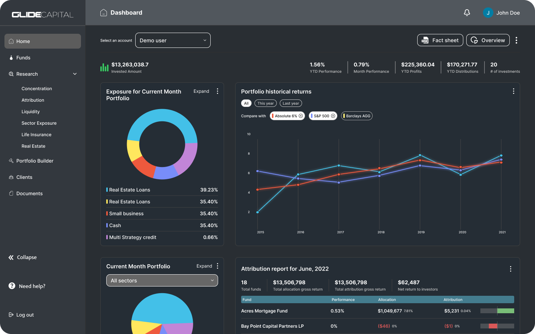Click the Performance column header
Viewport: 535px width, 334px height.
point(343,299)
